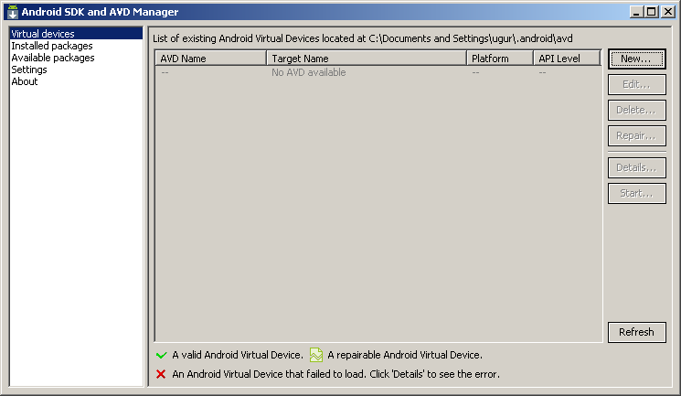Click the Repair... button
Image resolution: width=681 pixels, height=396 pixels.
click(x=637, y=135)
